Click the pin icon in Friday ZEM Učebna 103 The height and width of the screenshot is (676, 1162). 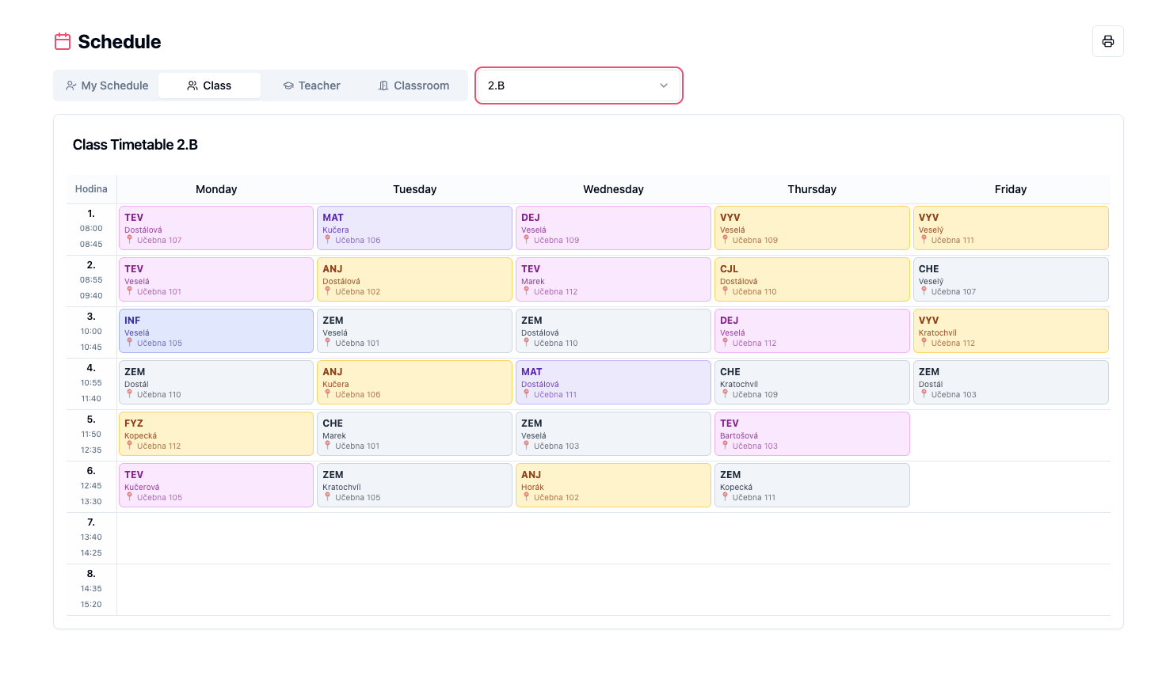[x=924, y=393]
